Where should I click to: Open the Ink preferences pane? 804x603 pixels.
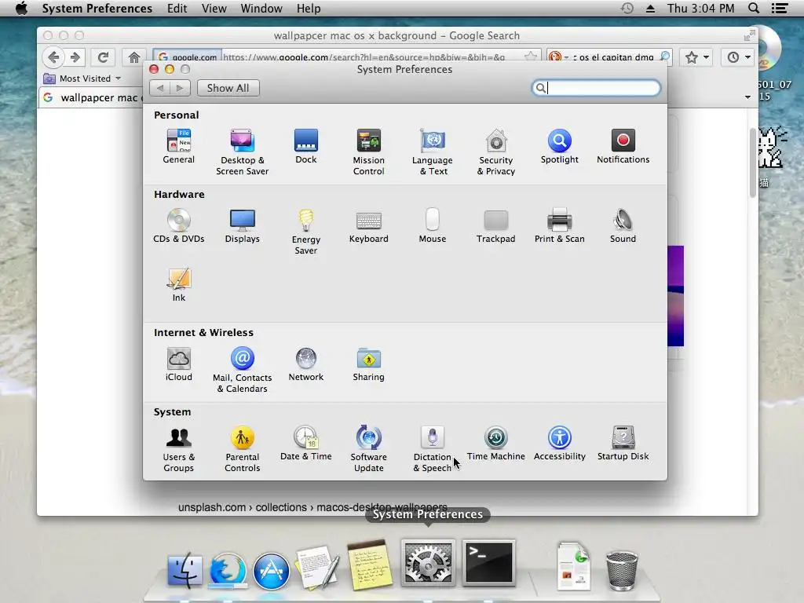[178, 285]
